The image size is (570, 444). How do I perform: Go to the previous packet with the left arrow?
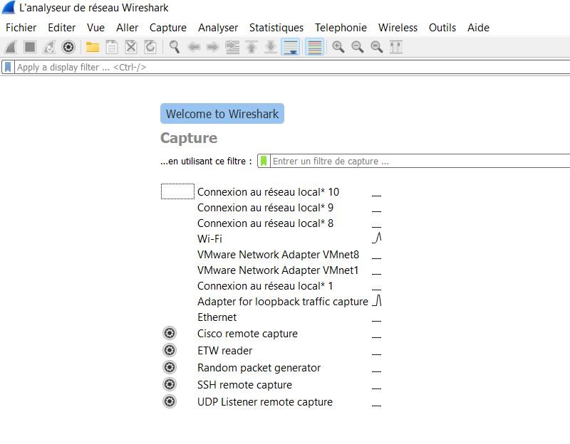(194, 47)
